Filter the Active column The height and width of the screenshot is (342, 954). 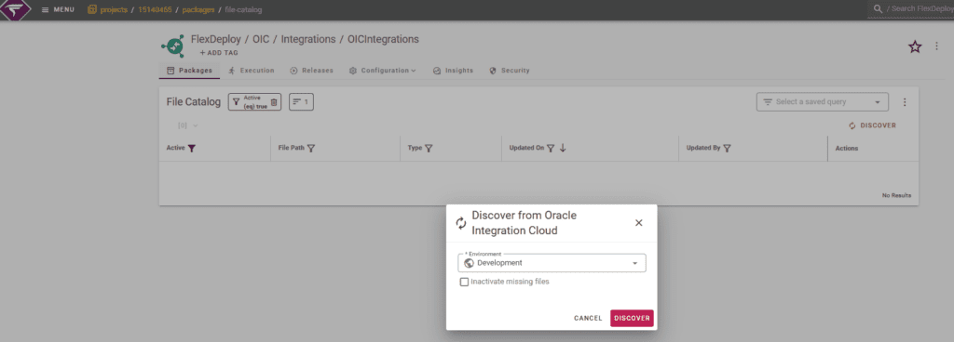(x=192, y=148)
